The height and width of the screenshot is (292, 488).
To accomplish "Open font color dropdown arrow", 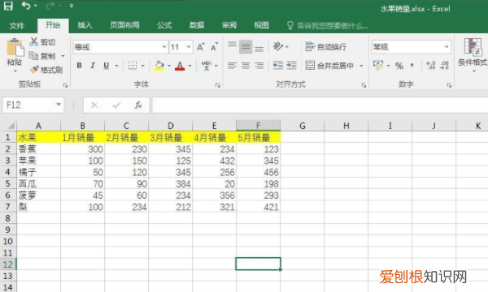I will click(190, 66).
